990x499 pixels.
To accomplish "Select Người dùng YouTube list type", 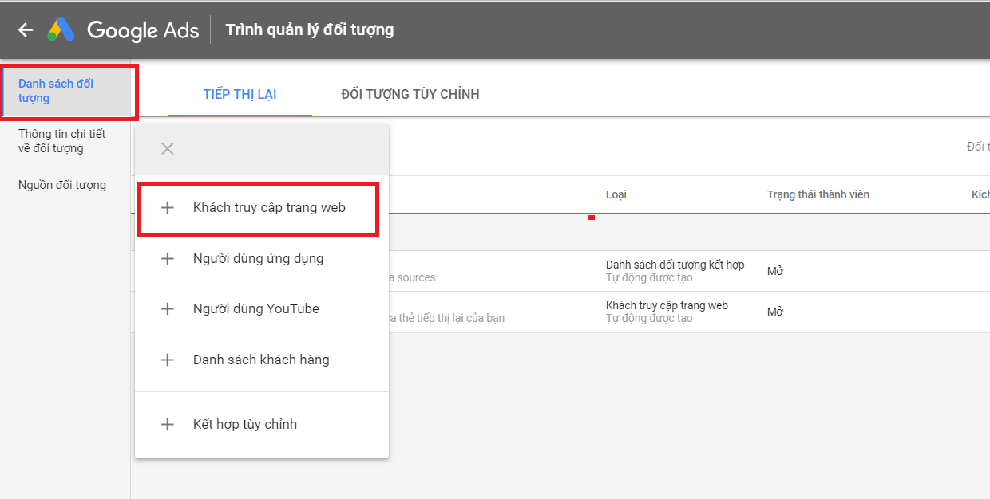I will point(255,309).
